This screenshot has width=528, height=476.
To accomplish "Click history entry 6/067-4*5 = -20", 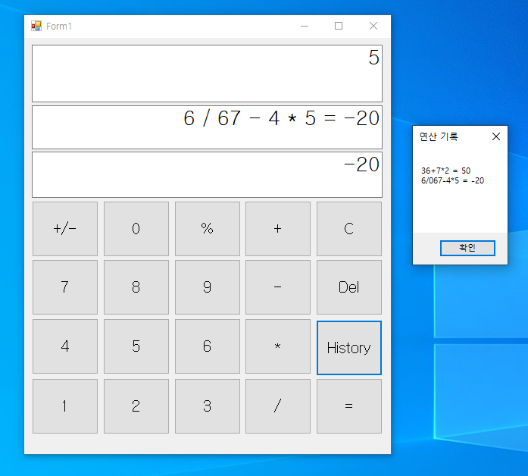I will (x=452, y=180).
